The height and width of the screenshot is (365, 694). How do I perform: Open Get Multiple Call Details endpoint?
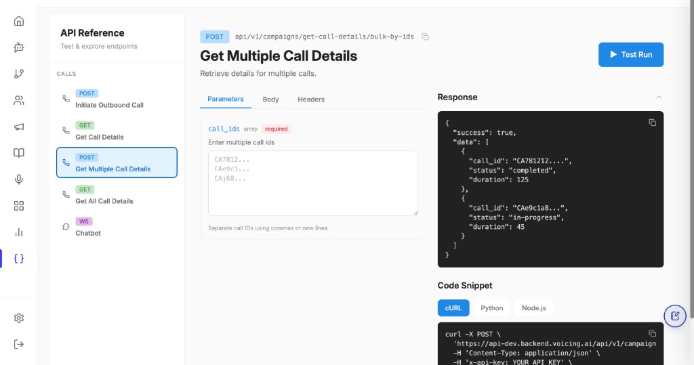coord(117,163)
